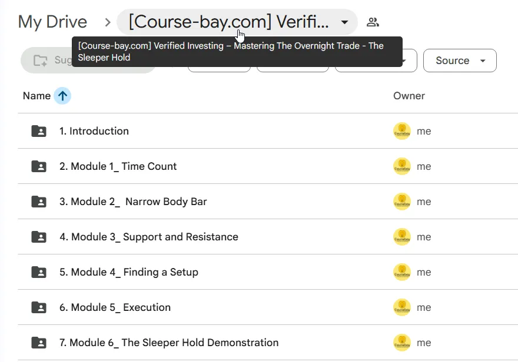Open the [Course-bay.com] Verifi... folder dropdown
The height and width of the screenshot is (362, 518).
click(237, 22)
